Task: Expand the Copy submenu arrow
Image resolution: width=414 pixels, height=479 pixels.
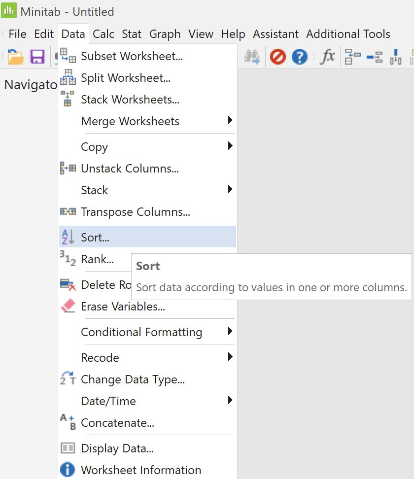Action: click(x=230, y=146)
